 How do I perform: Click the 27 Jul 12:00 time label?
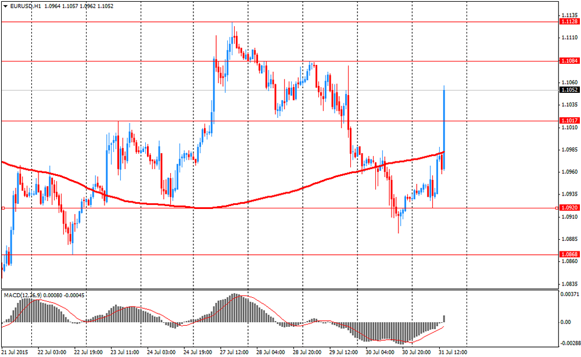(234, 352)
